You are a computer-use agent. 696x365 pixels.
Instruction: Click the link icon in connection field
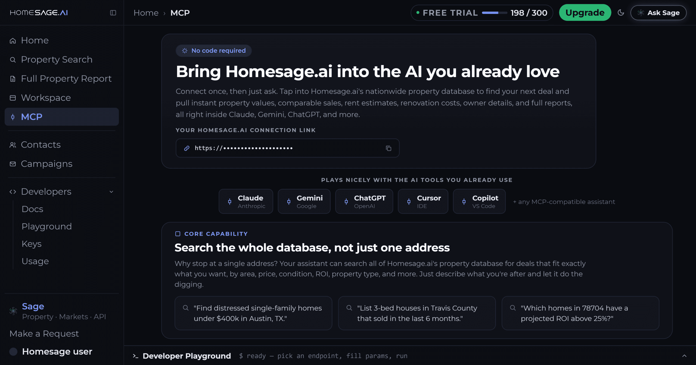coord(187,148)
